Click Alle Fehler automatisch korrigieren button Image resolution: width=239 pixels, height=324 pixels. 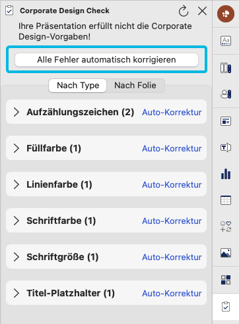point(106,60)
